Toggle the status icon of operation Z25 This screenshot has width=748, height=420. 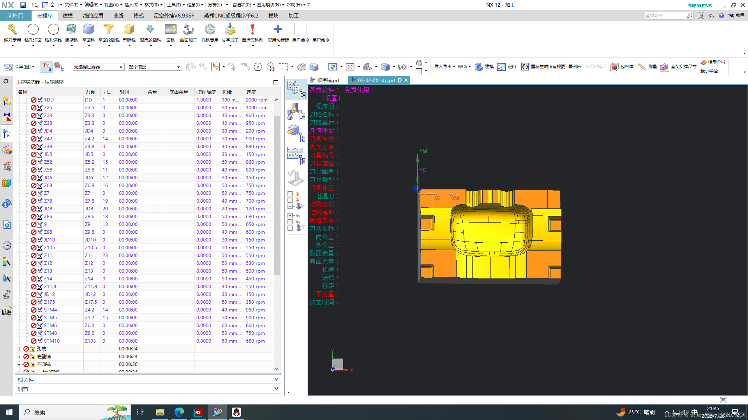(34, 108)
